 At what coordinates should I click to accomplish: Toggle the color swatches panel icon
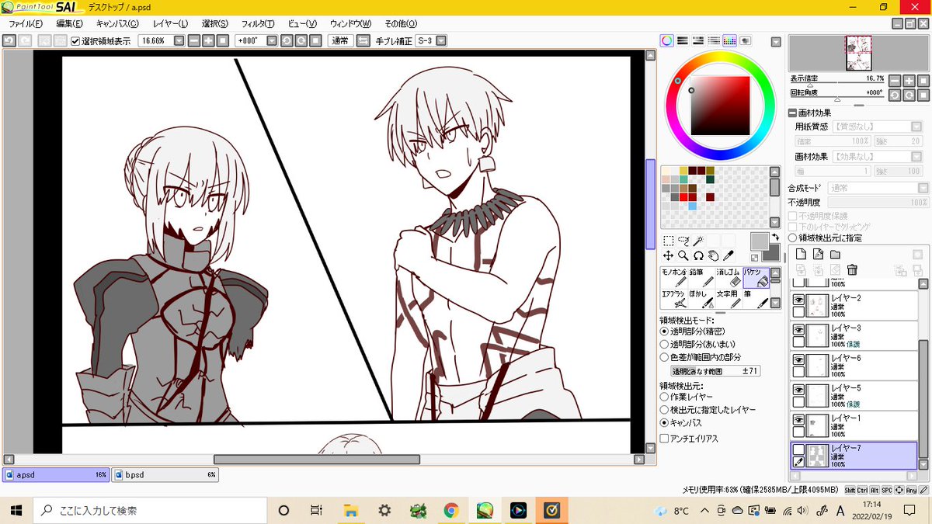tap(729, 41)
